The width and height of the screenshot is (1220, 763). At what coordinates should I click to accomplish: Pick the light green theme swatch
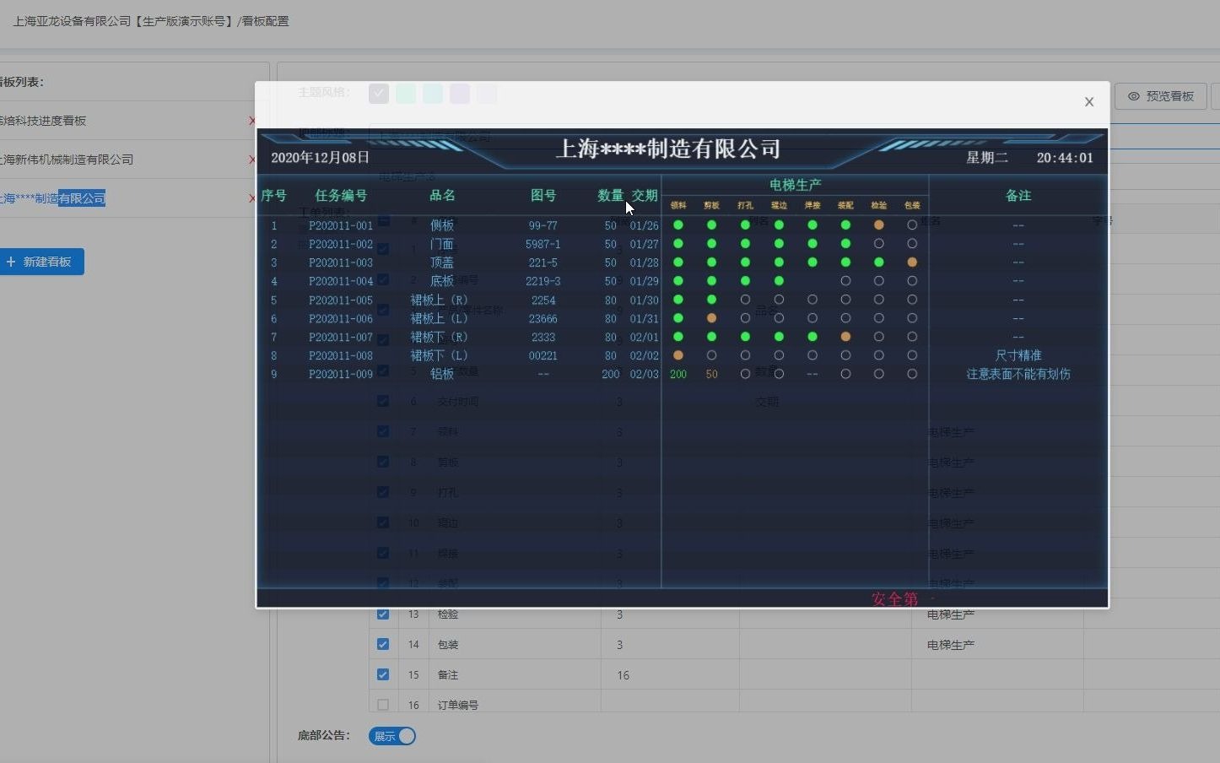click(406, 93)
